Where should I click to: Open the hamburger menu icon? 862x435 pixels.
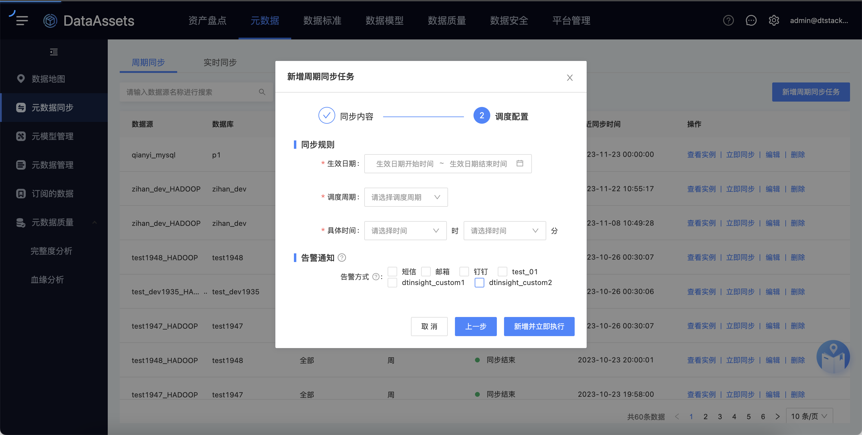(x=22, y=20)
